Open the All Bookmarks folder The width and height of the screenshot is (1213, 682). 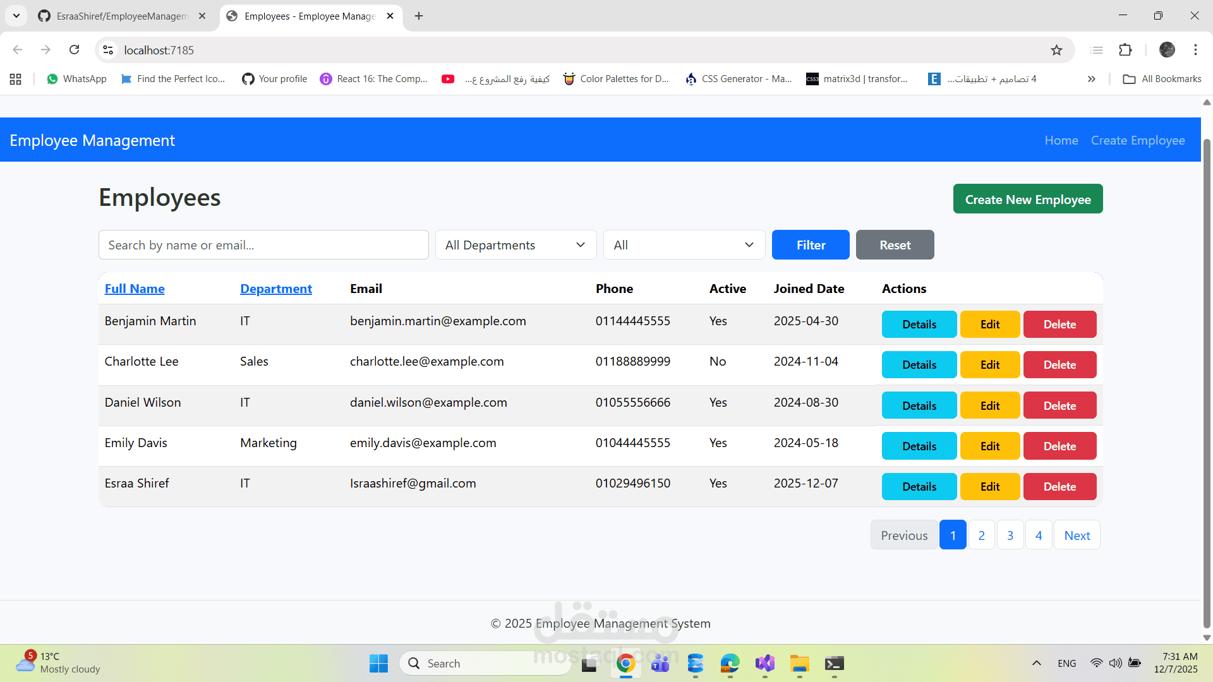1162,78
